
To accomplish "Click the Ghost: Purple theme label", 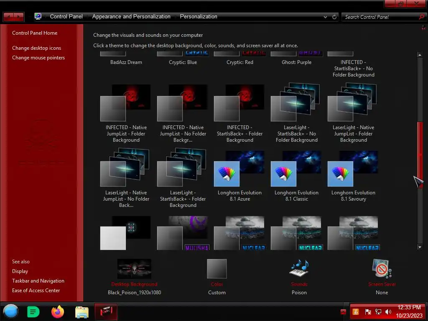I will [x=296, y=62].
